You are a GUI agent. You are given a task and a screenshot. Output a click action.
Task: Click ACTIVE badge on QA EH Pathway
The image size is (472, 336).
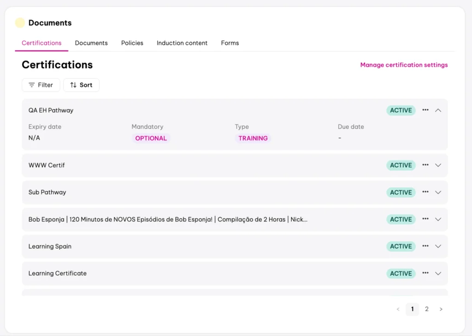(x=401, y=110)
